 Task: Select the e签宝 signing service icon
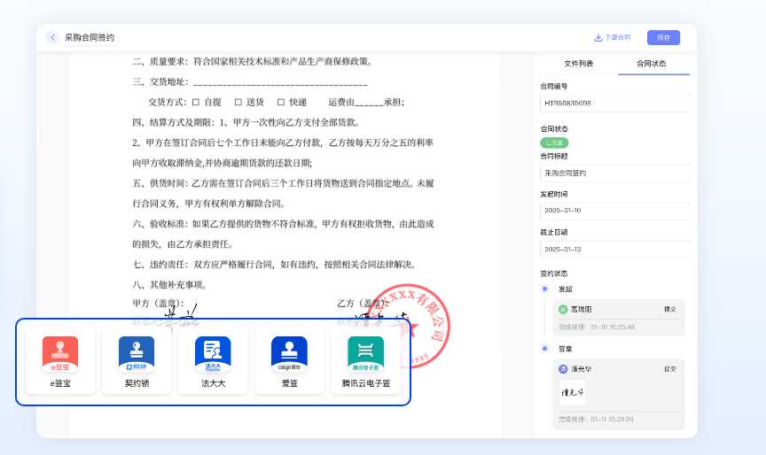(x=60, y=354)
